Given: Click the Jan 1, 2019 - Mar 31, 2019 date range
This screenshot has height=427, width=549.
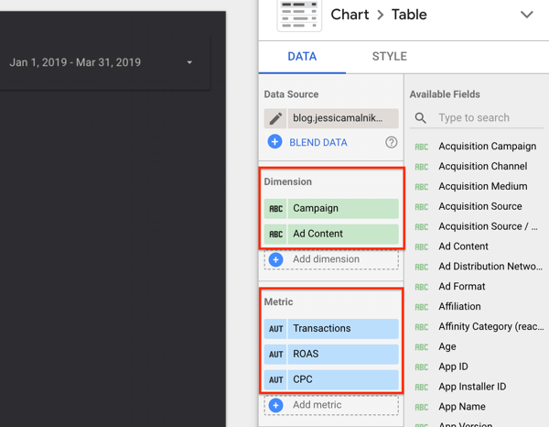Looking at the screenshot, I should (75, 62).
